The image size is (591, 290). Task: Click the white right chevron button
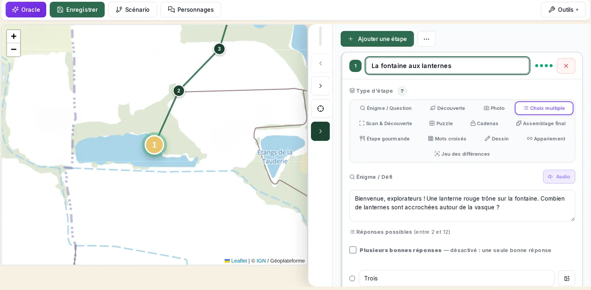click(x=321, y=86)
